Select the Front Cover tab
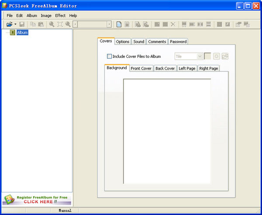262x215 pixels. pos(141,68)
